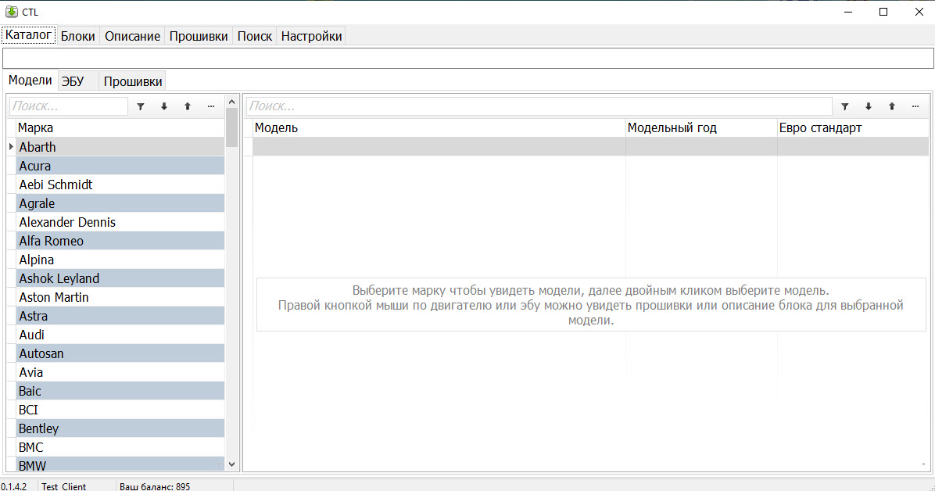Open the three-dots menu in the models toolbar
Screen dimensions: 935x491
point(915,106)
